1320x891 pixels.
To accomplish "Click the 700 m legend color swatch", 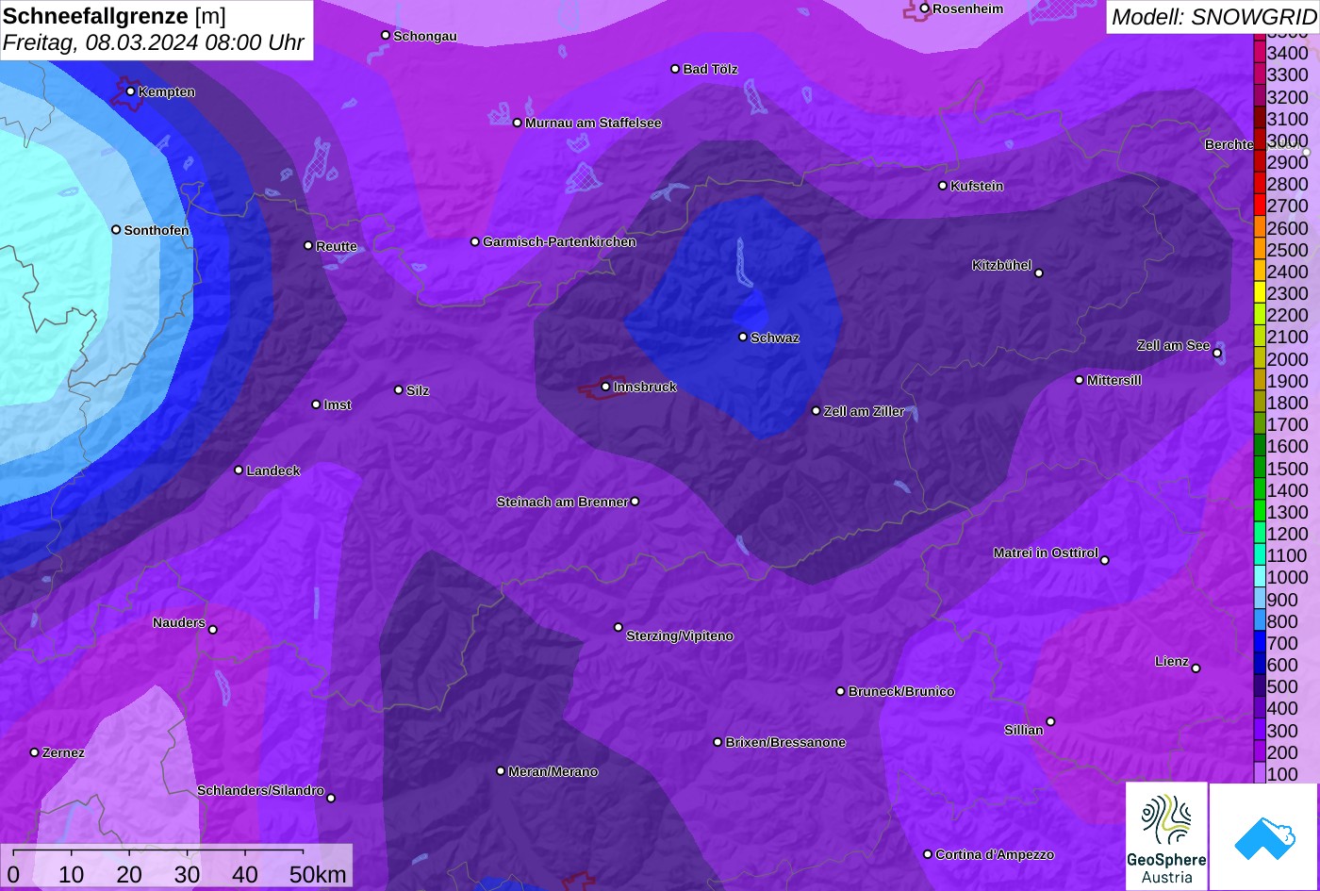I will click(x=1260, y=643).
